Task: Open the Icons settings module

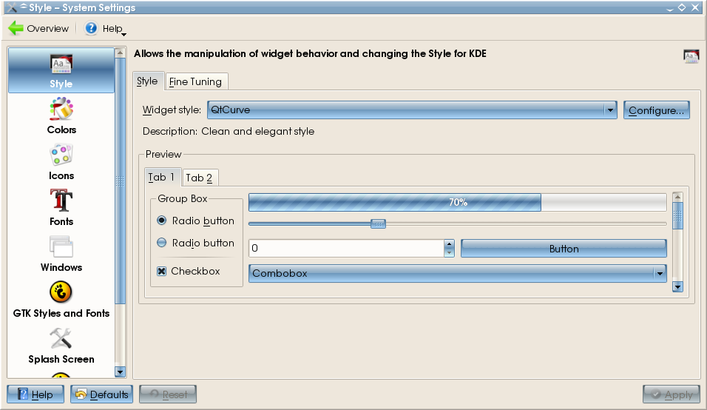Action: 61,155
